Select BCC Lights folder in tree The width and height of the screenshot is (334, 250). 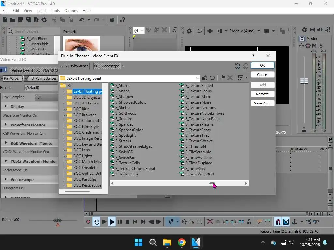[x=83, y=156]
